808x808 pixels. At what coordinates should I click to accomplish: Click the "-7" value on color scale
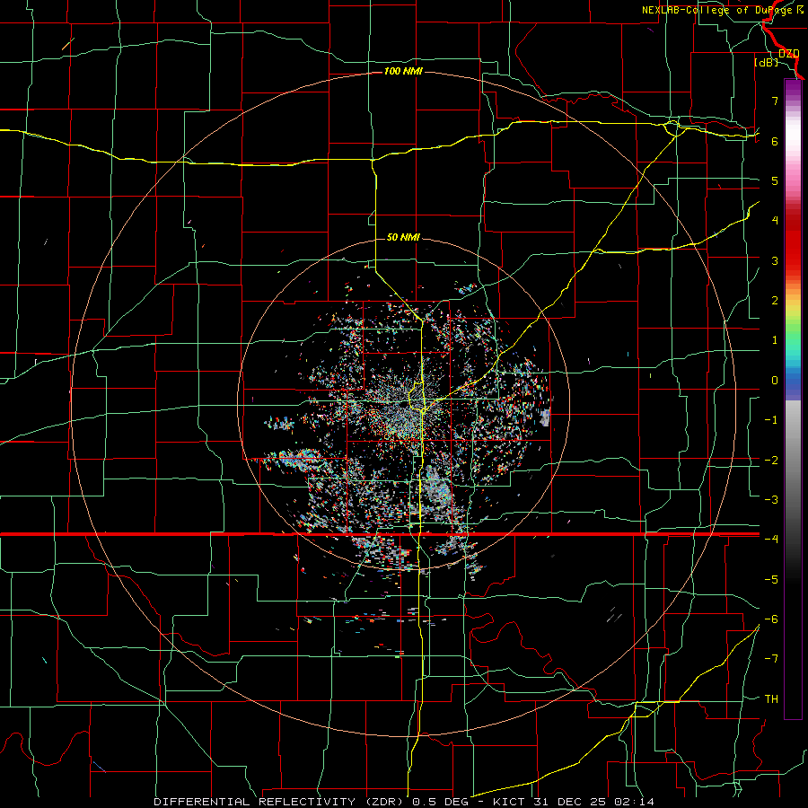click(771, 659)
